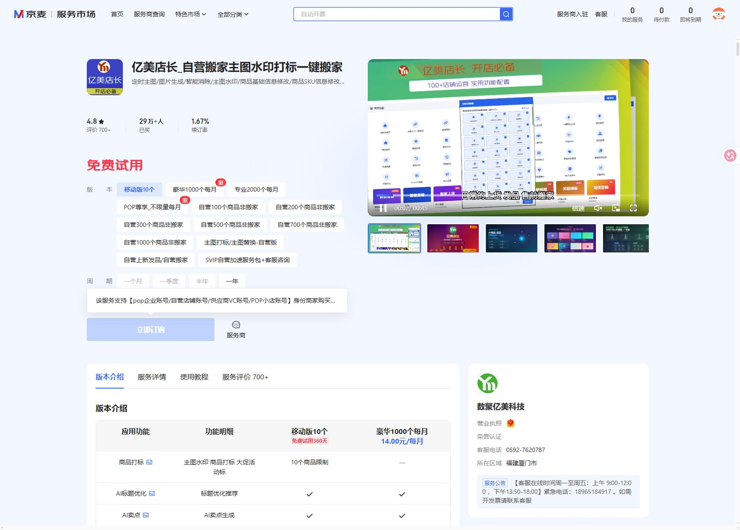740x530 pixels.
Task: Open the 数聚亿美科技 vendor logo
Action: 487,383
